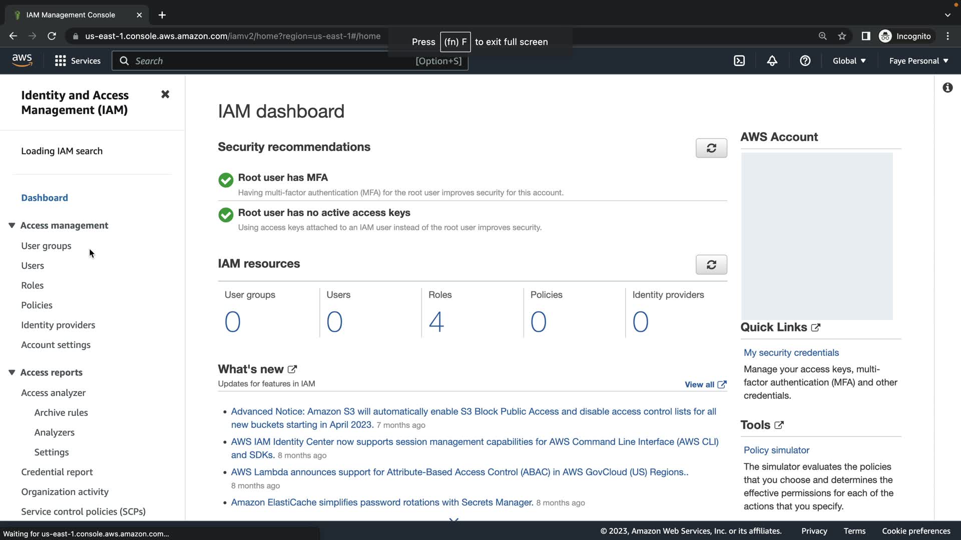Open the Policy simulator link
Viewport: 961px width, 540px height.
pyautogui.click(x=776, y=450)
